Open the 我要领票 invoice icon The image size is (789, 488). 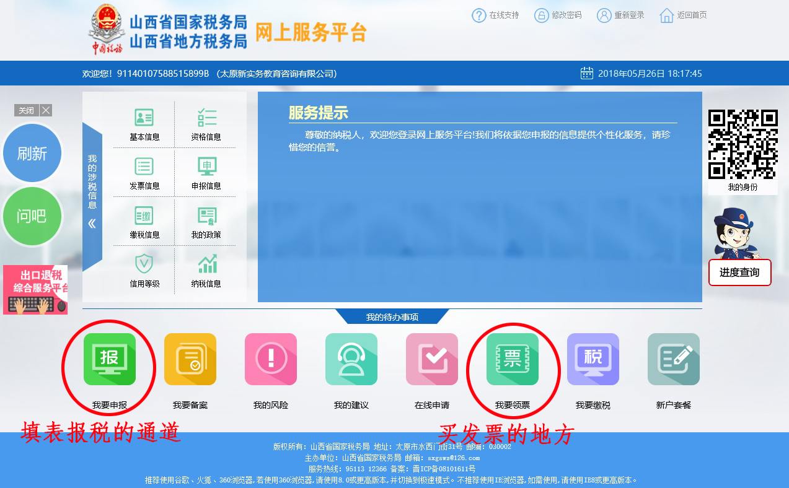click(512, 359)
